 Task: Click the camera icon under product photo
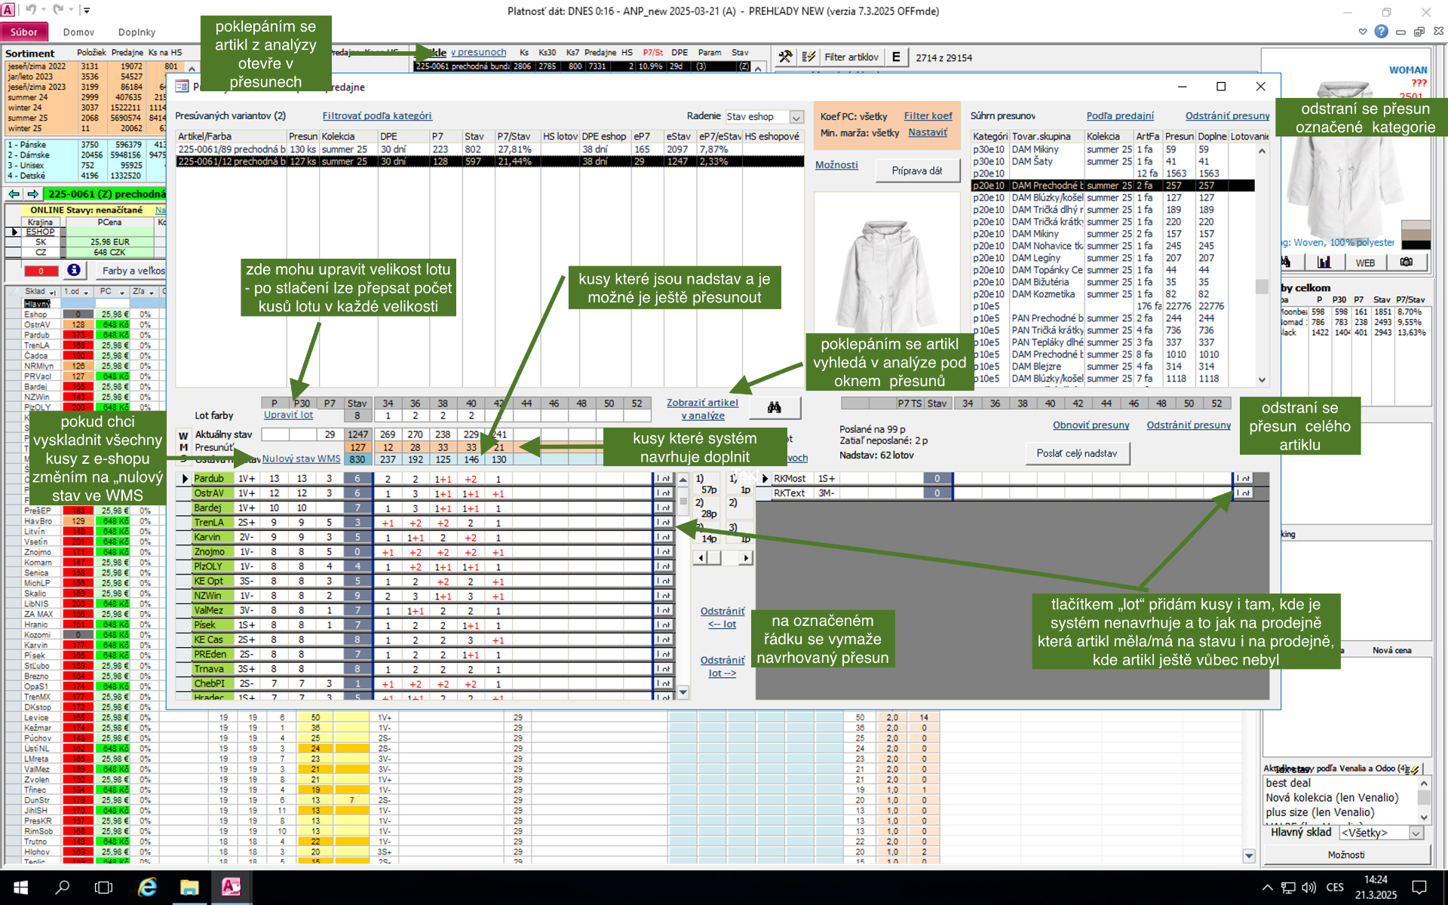tap(1406, 262)
